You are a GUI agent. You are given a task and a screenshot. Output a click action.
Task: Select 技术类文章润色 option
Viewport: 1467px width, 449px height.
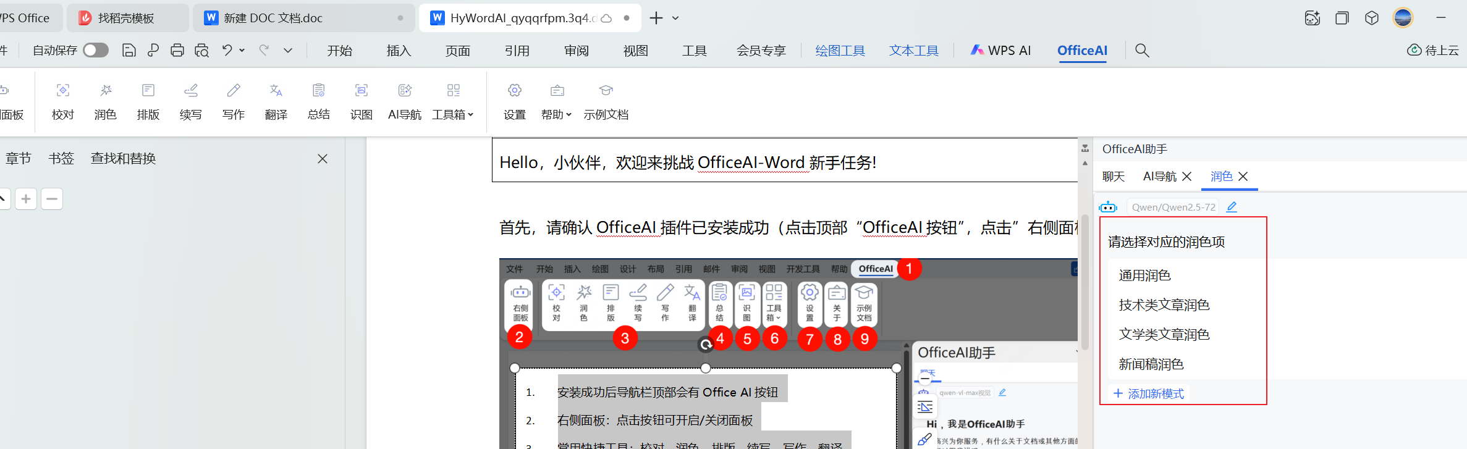tap(1164, 305)
